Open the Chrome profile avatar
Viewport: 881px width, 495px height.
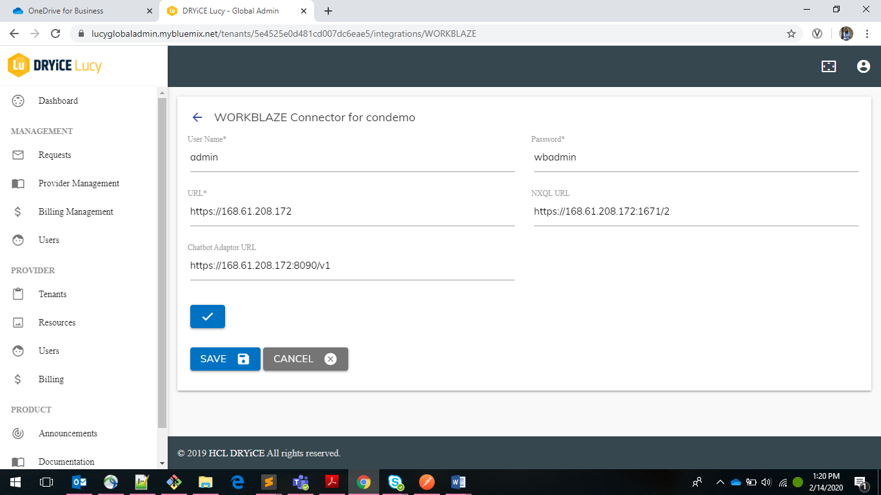point(846,34)
